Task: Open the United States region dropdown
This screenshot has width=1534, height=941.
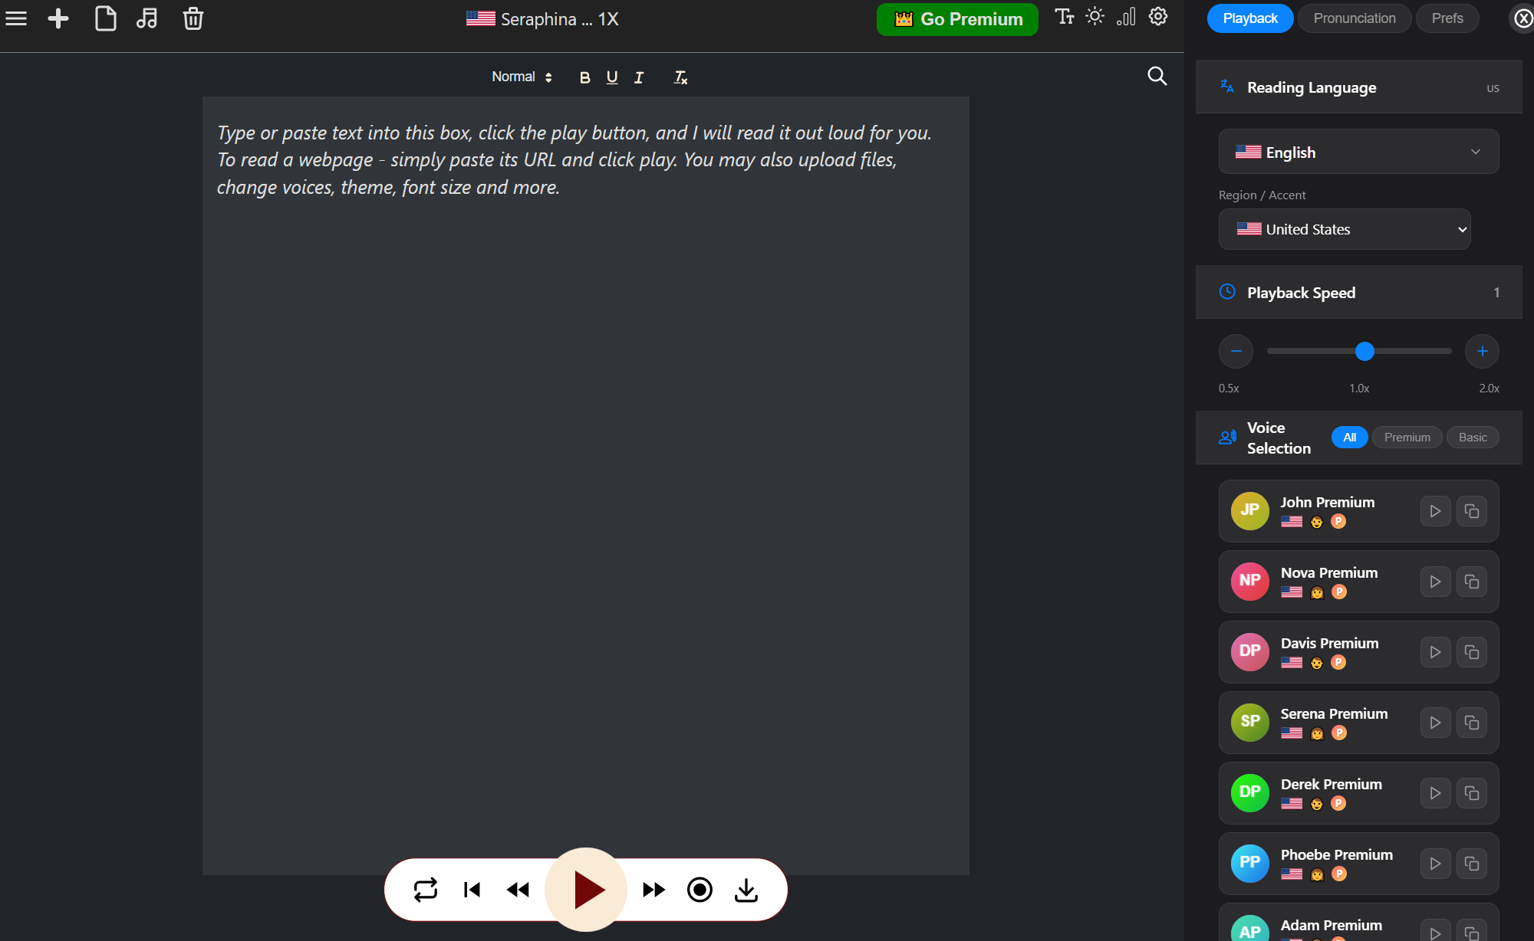Action: [1345, 229]
